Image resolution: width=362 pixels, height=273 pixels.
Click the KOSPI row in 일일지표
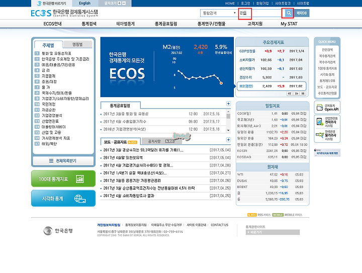pos(272,151)
